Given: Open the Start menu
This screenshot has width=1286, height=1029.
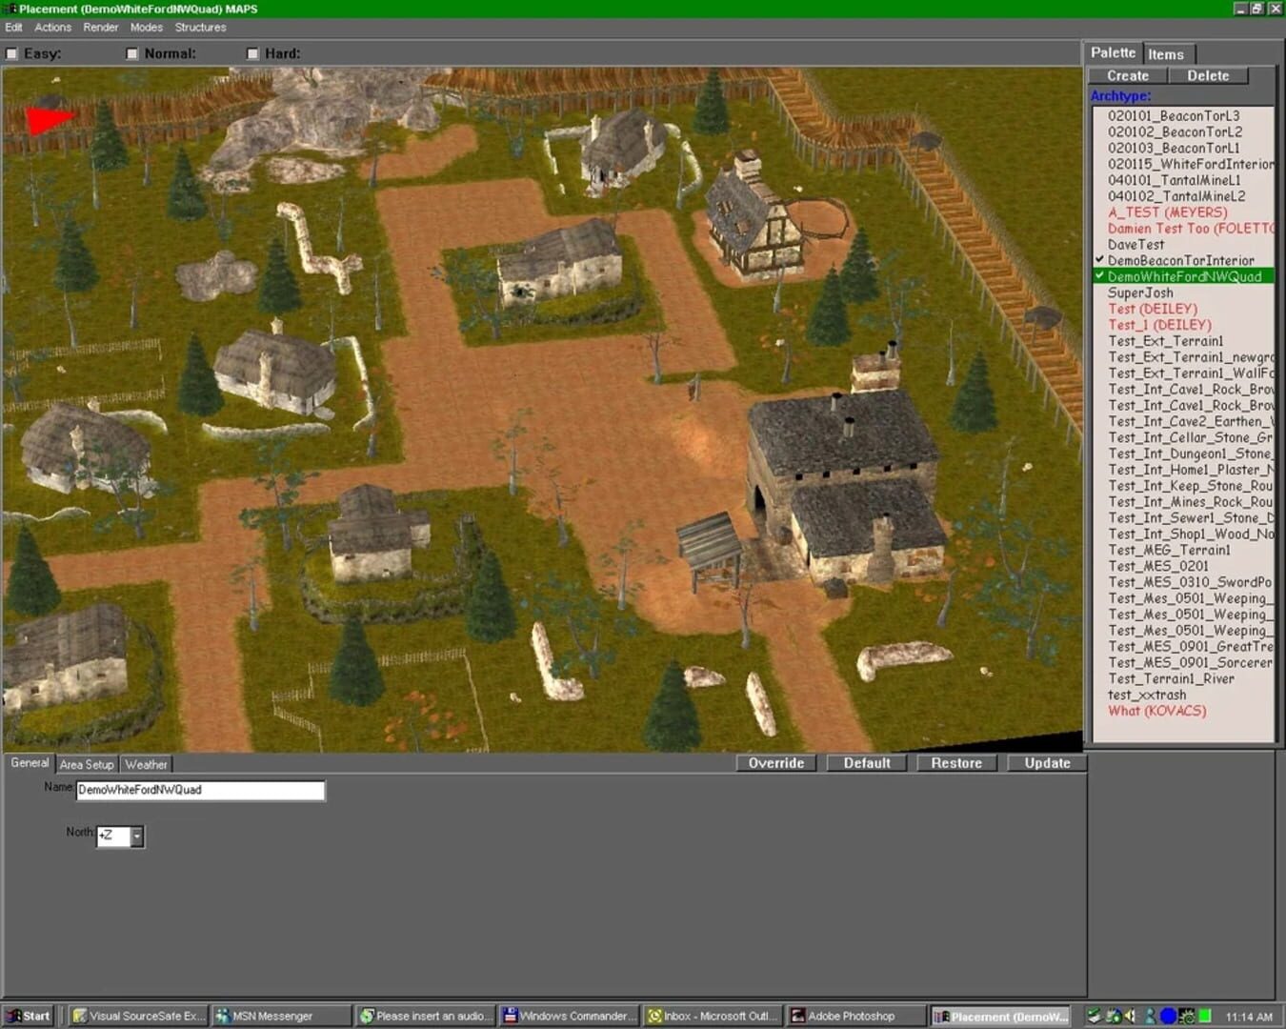Looking at the screenshot, I should [x=29, y=1015].
